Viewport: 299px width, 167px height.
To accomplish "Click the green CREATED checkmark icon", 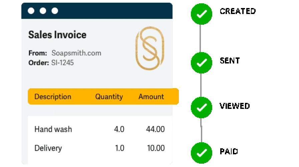I will click(x=202, y=14).
